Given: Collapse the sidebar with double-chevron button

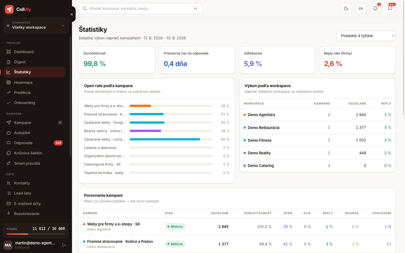Looking at the screenshot, I should (x=72, y=14).
